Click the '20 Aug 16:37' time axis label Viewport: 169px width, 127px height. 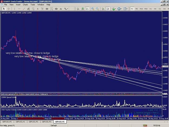[x=121, y=119]
